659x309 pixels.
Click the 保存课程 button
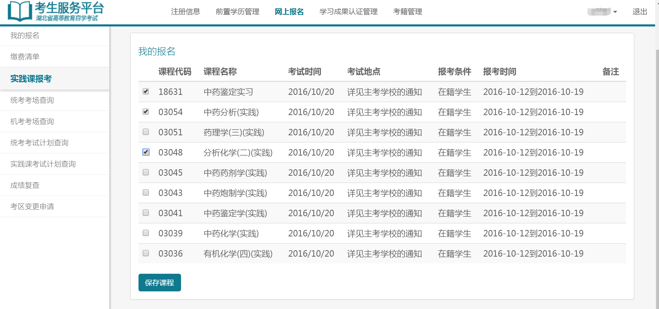tap(159, 282)
